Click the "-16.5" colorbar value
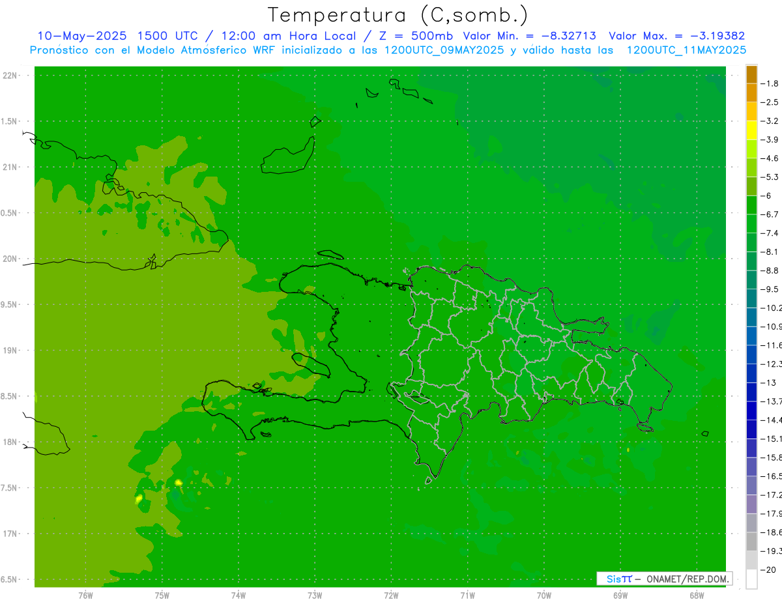Image resolution: width=782 pixels, height=604 pixels. click(x=772, y=476)
